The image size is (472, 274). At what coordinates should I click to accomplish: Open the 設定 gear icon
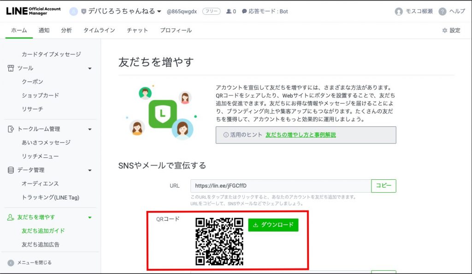click(x=445, y=30)
